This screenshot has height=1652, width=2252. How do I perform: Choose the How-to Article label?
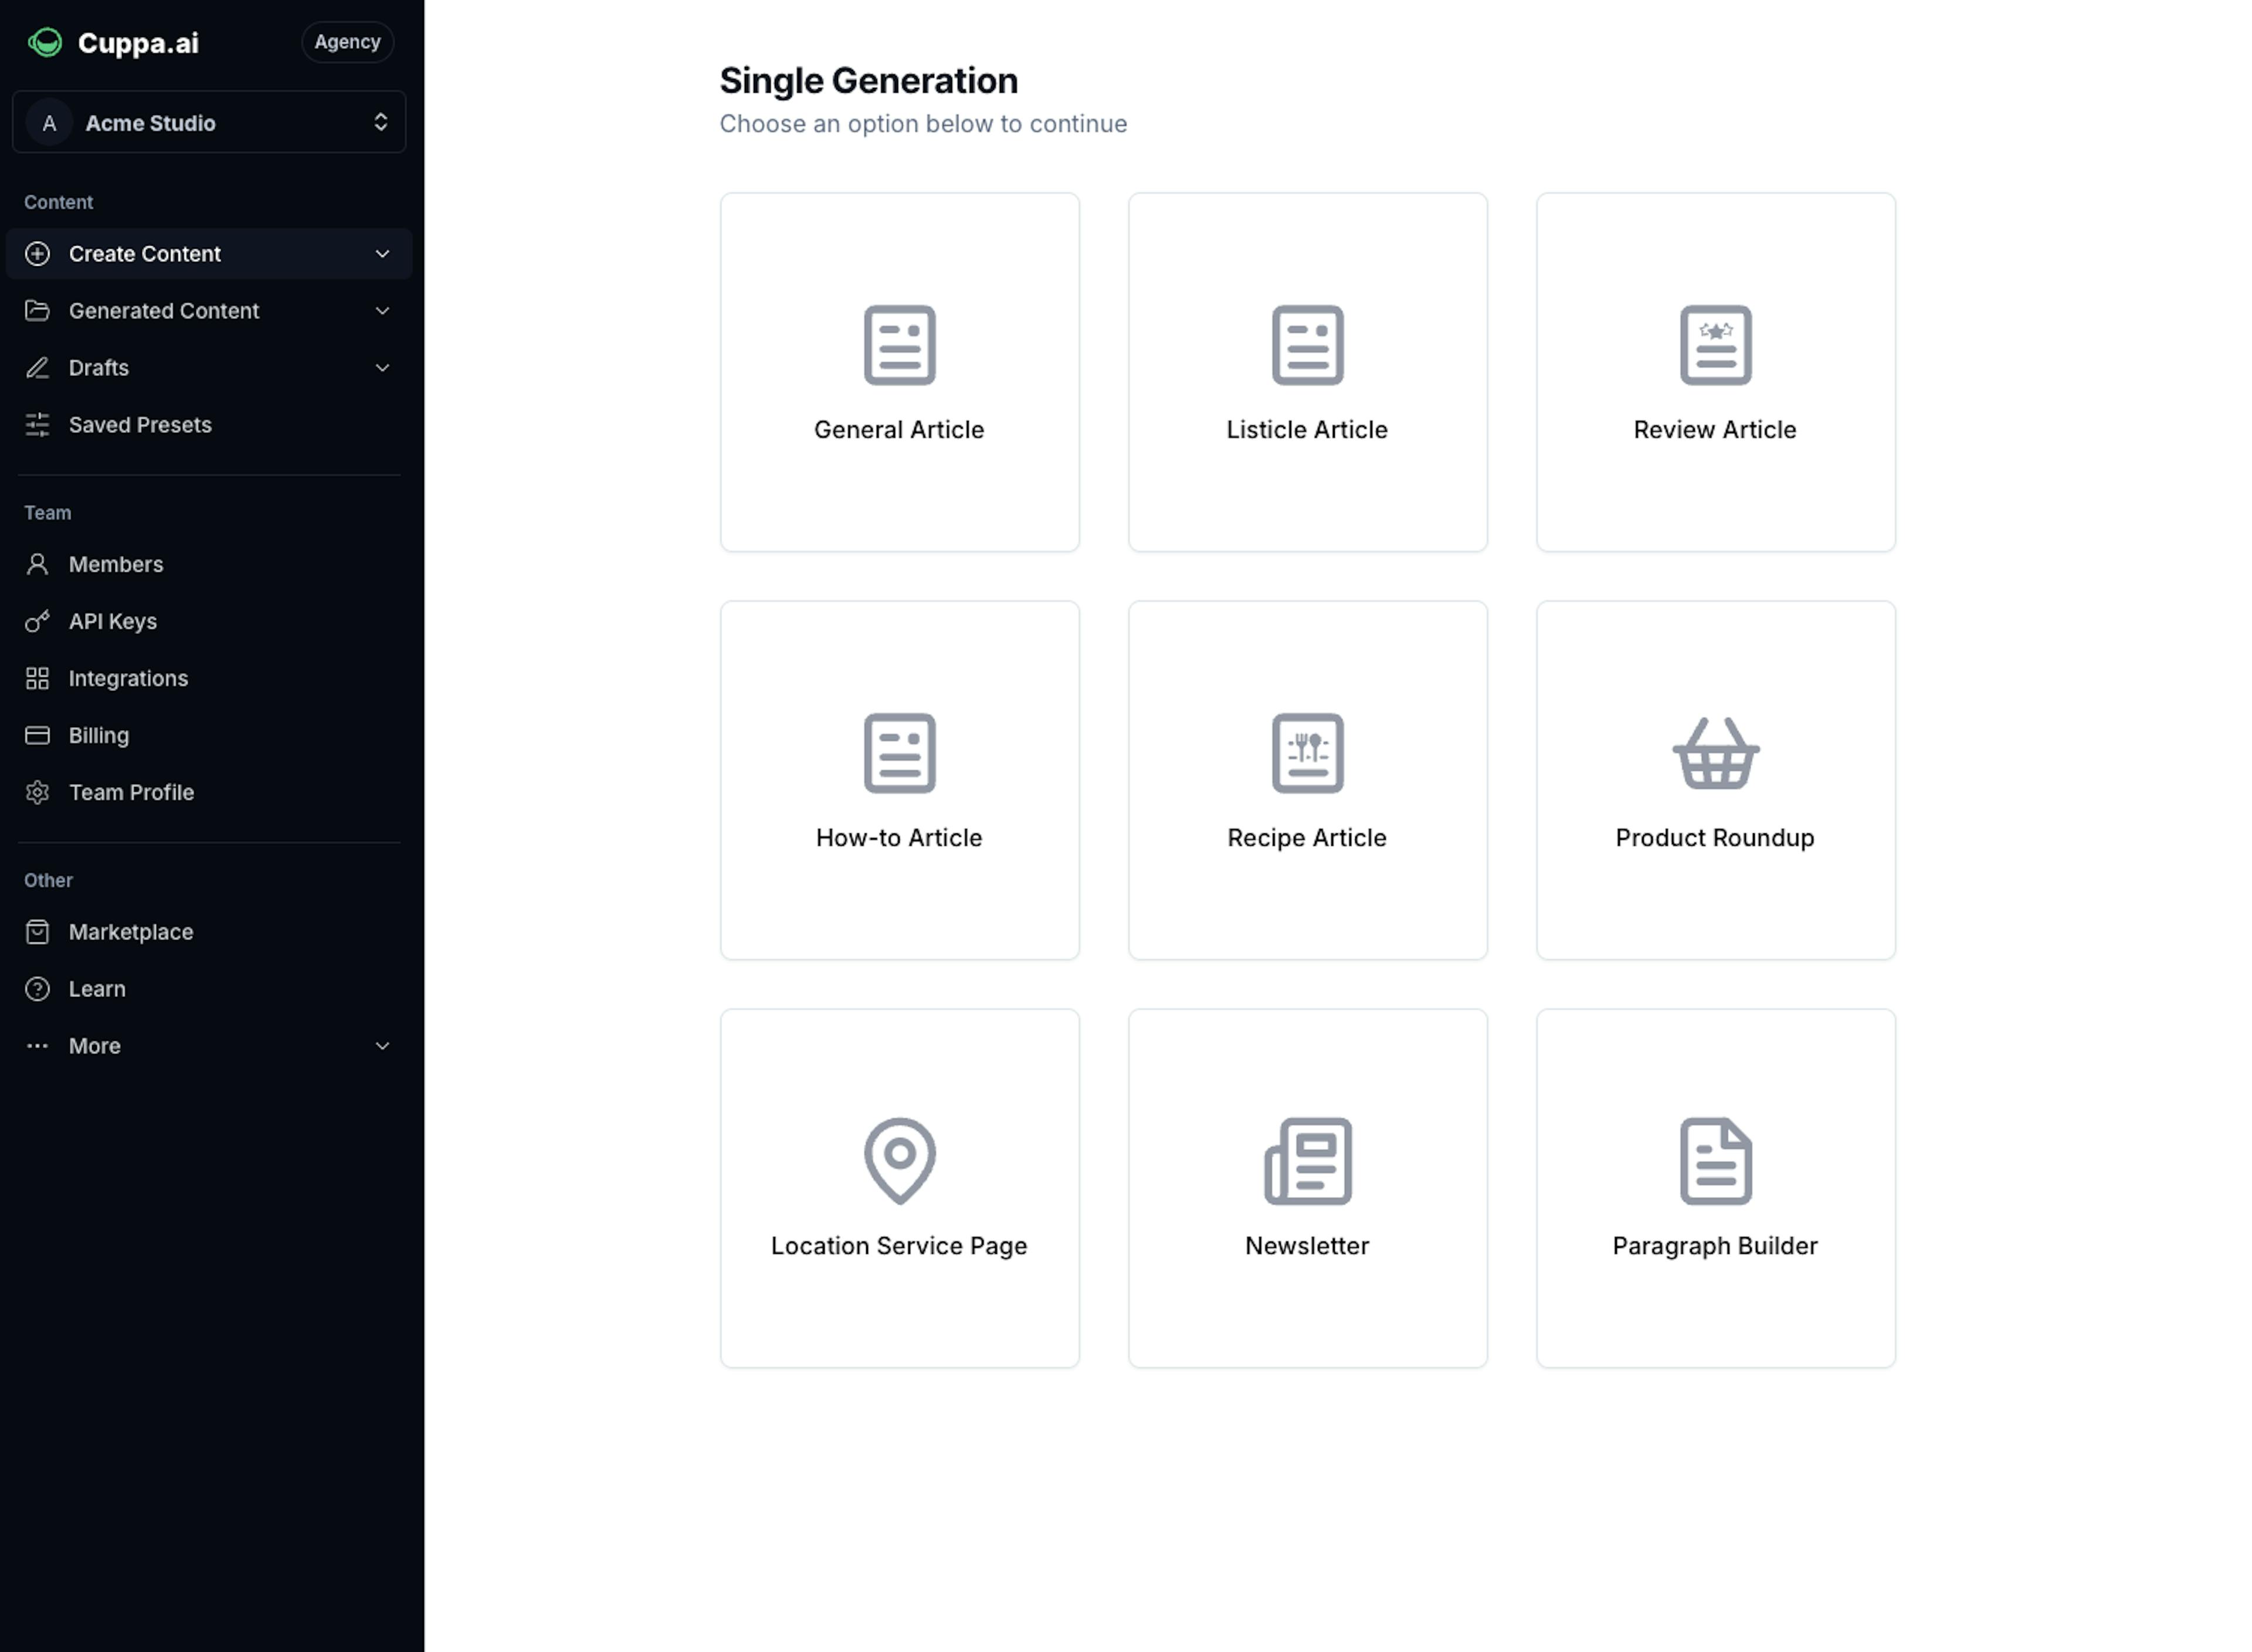click(899, 838)
